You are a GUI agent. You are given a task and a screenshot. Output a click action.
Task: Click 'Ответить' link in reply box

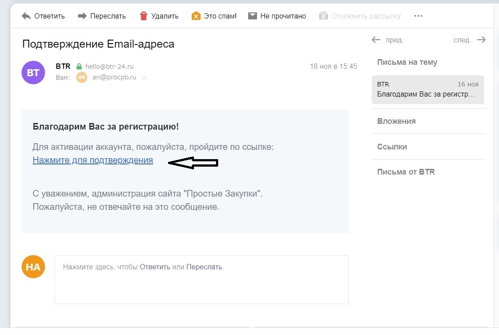click(x=155, y=267)
